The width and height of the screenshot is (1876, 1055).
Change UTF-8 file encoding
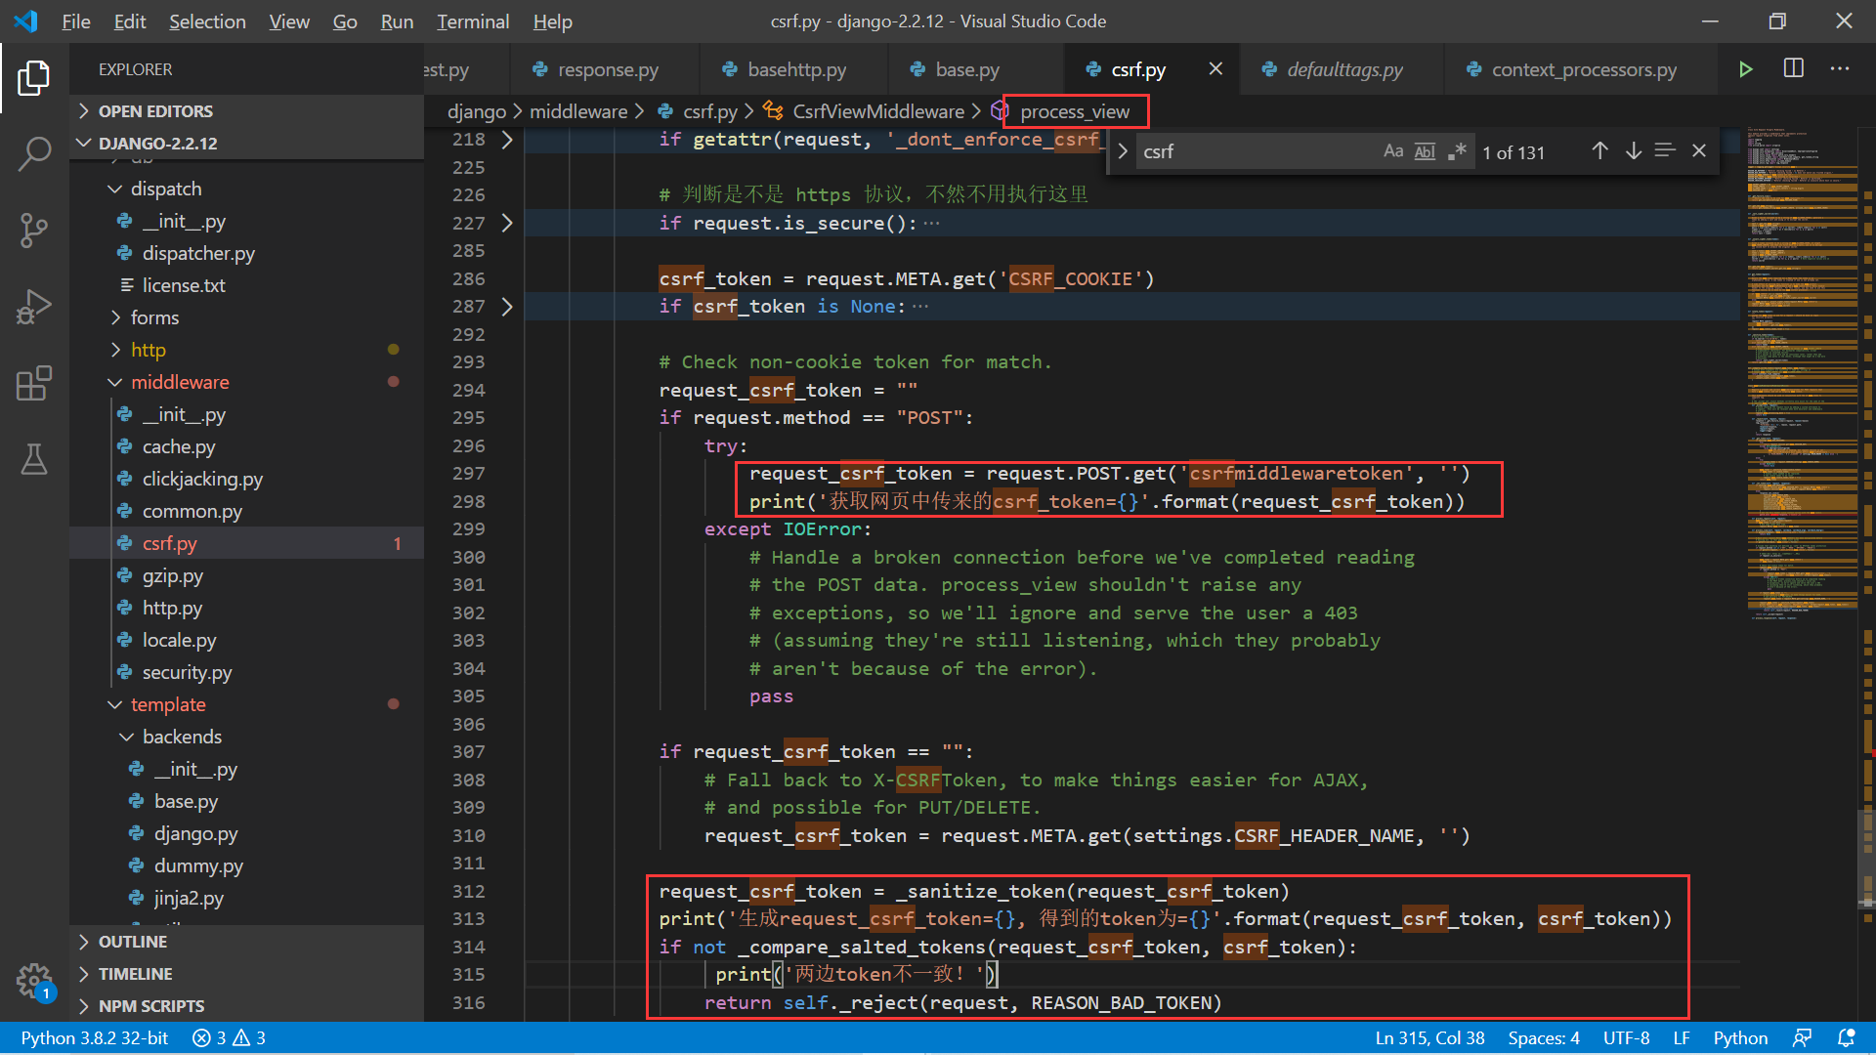(x=1626, y=1037)
